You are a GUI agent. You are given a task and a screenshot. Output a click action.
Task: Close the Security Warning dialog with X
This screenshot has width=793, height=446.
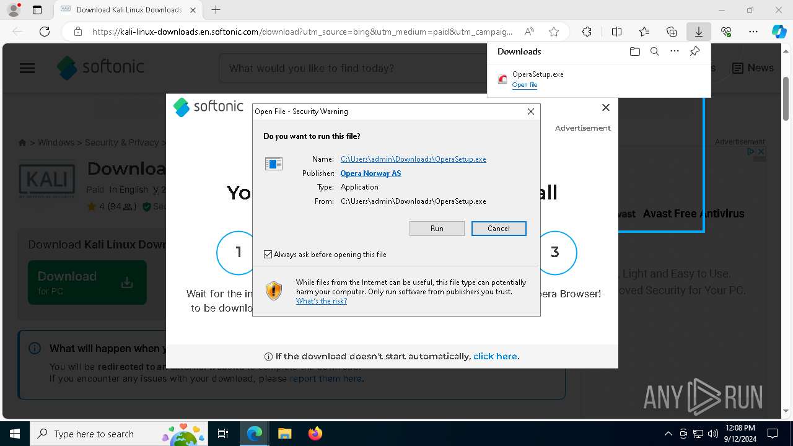pyautogui.click(x=531, y=111)
